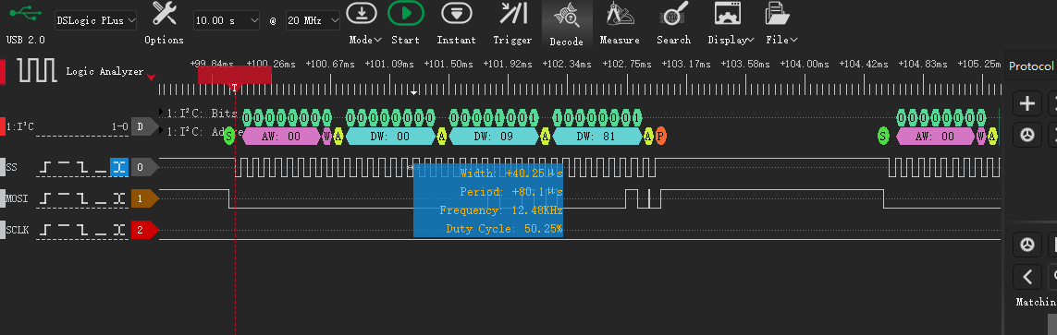Click the first green S start marker
The width and height of the screenshot is (1057, 335).
click(x=229, y=137)
